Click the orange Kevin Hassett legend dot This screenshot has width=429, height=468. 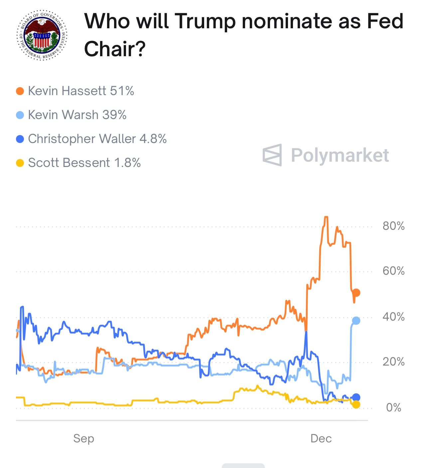pos(20,91)
